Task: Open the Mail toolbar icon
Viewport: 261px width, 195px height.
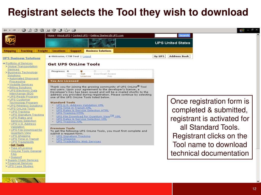Action: pyautogui.click(x=66, y=30)
